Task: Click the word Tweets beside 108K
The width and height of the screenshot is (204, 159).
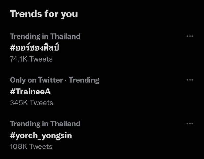Action: coord(41,146)
